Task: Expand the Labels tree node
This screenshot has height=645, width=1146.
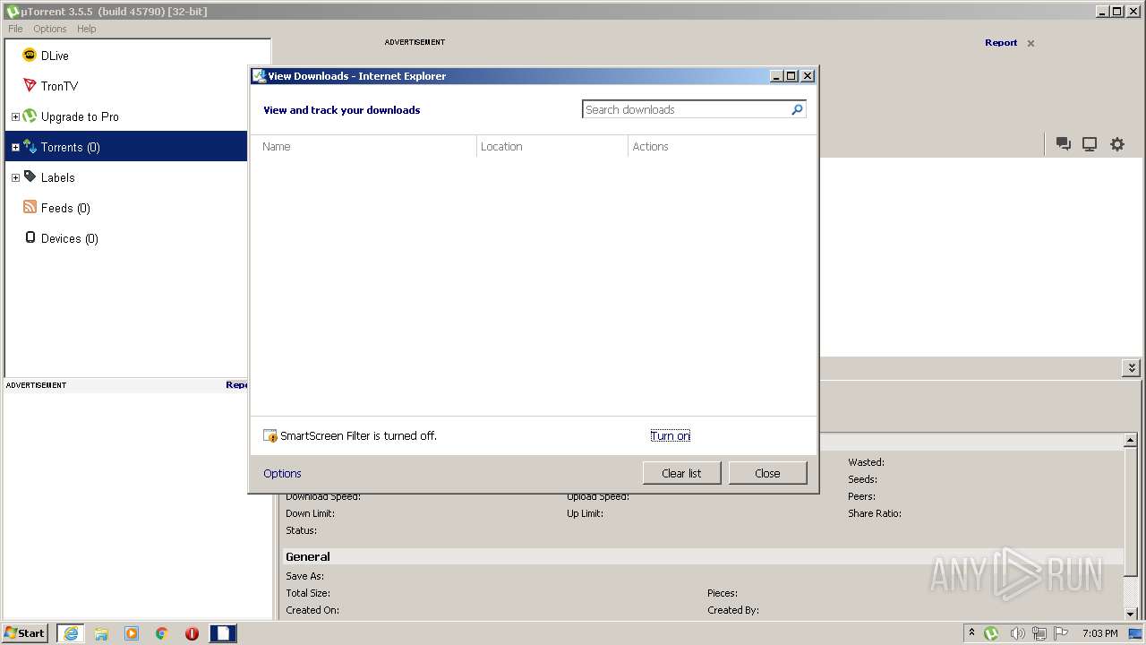Action: click(15, 177)
